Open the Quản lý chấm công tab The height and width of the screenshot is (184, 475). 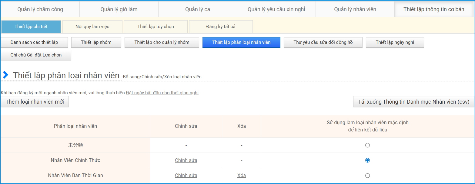pos(40,9)
